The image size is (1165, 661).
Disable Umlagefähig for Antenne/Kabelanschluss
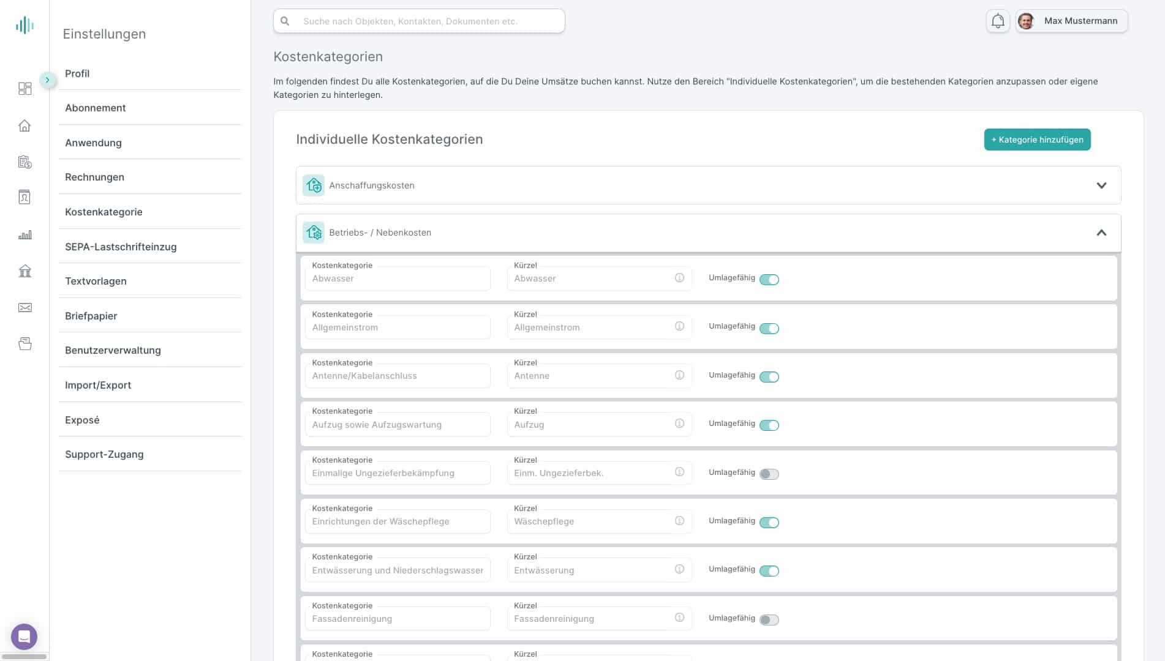[x=769, y=377]
